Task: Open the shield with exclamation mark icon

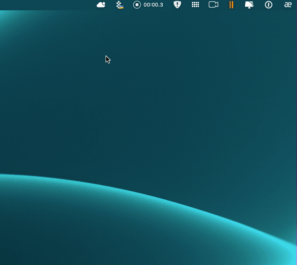Action: [x=177, y=5]
